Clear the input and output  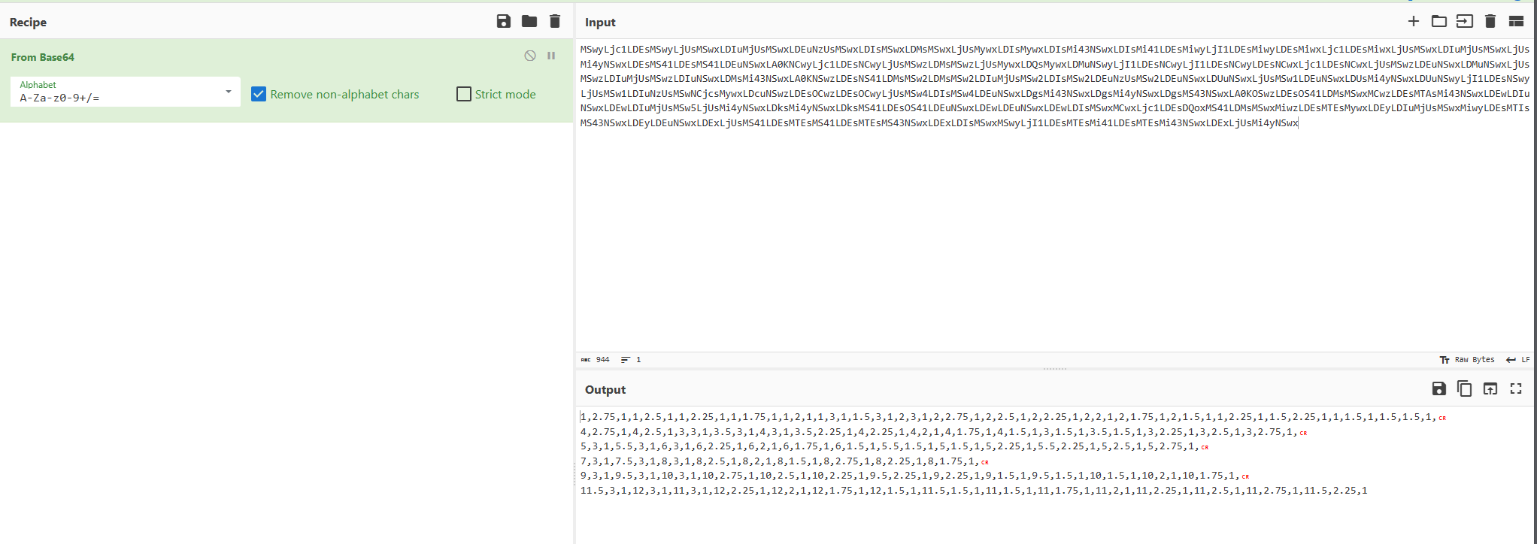coord(1490,22)
